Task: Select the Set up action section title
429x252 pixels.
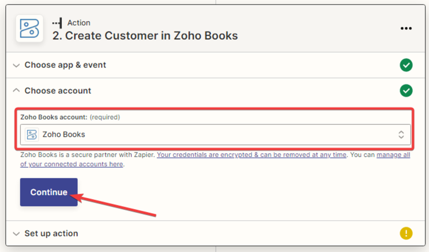Action: point(51,234)
